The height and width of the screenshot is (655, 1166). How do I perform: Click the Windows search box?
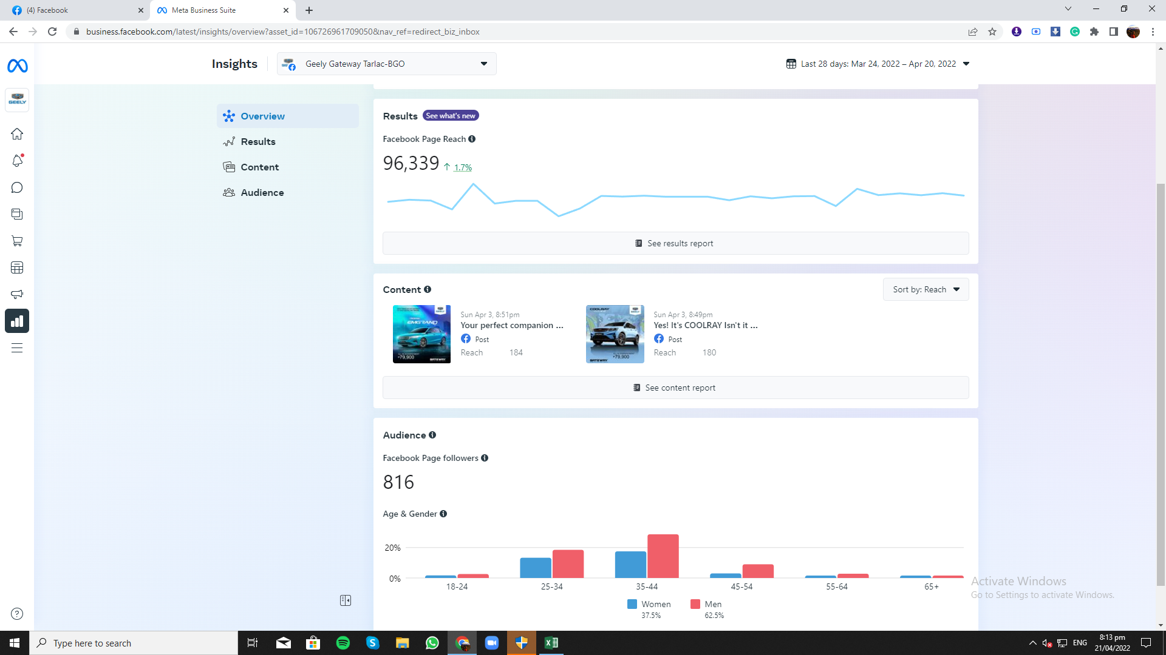point(134,643)
